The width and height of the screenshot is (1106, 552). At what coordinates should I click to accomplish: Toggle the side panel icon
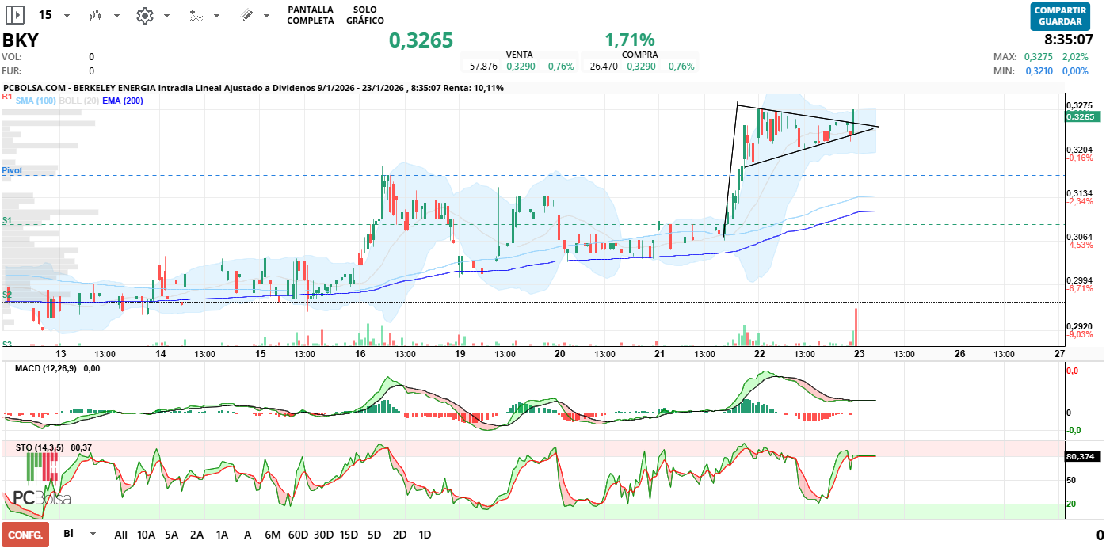click(15, 15)
